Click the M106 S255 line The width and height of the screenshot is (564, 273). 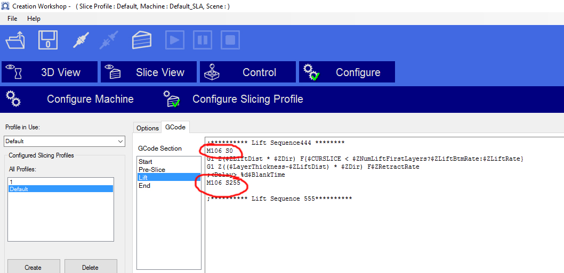(x=223, y=183)
